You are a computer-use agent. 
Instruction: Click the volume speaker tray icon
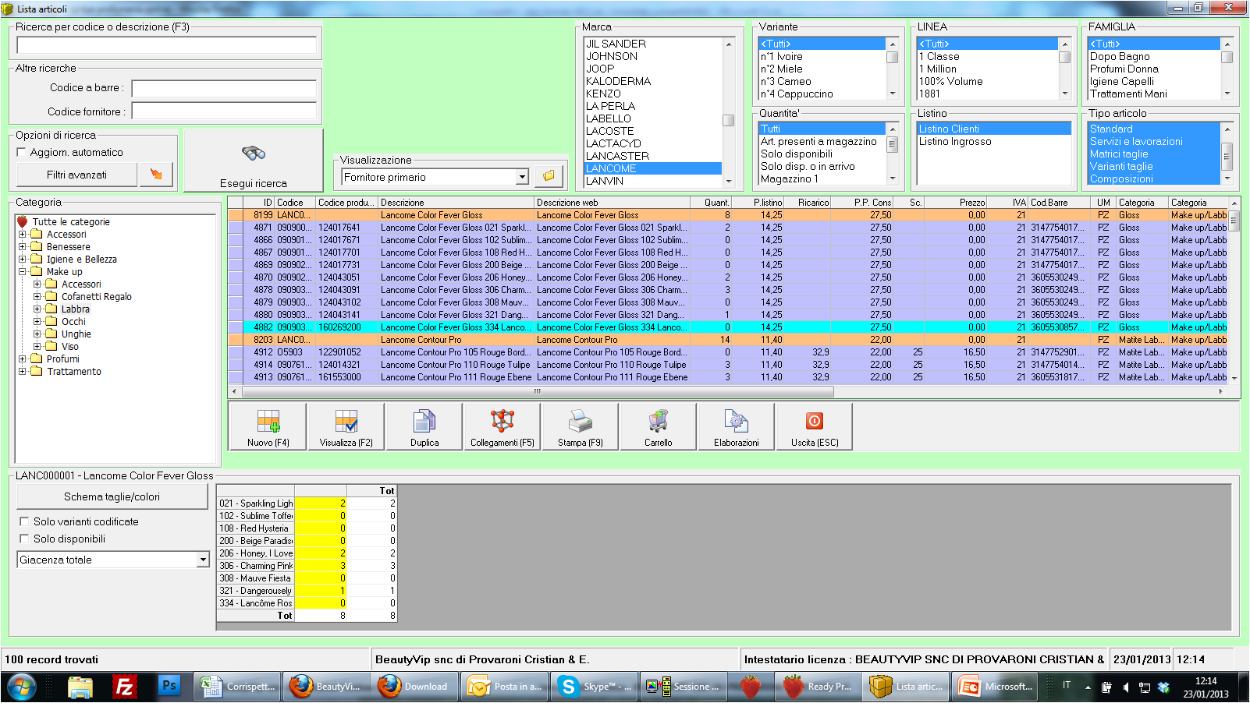pos(1125,687)
